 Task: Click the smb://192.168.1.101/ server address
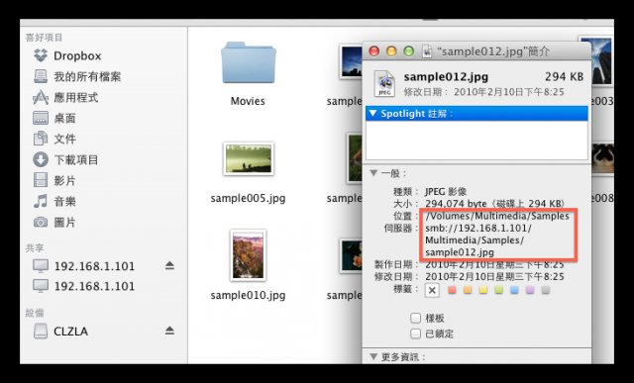click(x=478, y=229)
